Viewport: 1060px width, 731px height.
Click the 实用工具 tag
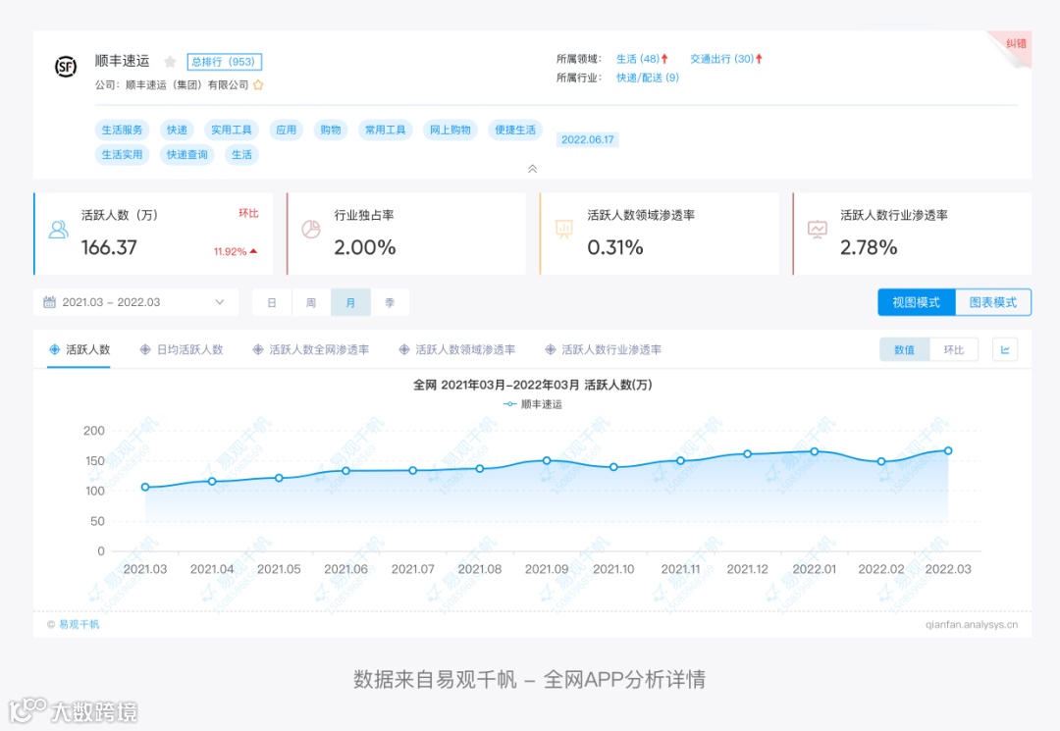pos(232,130)
